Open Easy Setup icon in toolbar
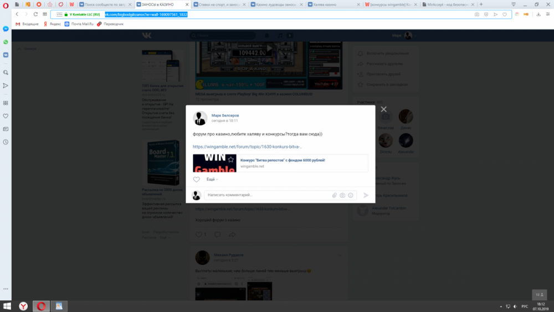554x312 pixels. (548, 14)
